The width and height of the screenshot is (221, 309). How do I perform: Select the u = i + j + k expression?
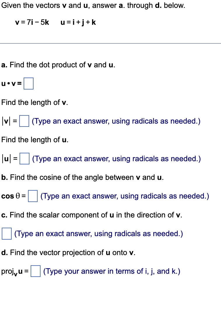click(x=77, y=22)
